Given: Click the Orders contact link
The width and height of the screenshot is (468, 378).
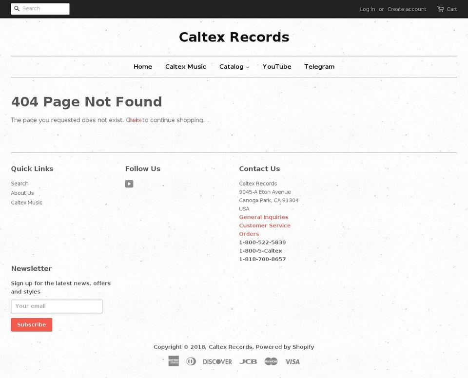Looking at the screenshot, I should pos(249,234).
